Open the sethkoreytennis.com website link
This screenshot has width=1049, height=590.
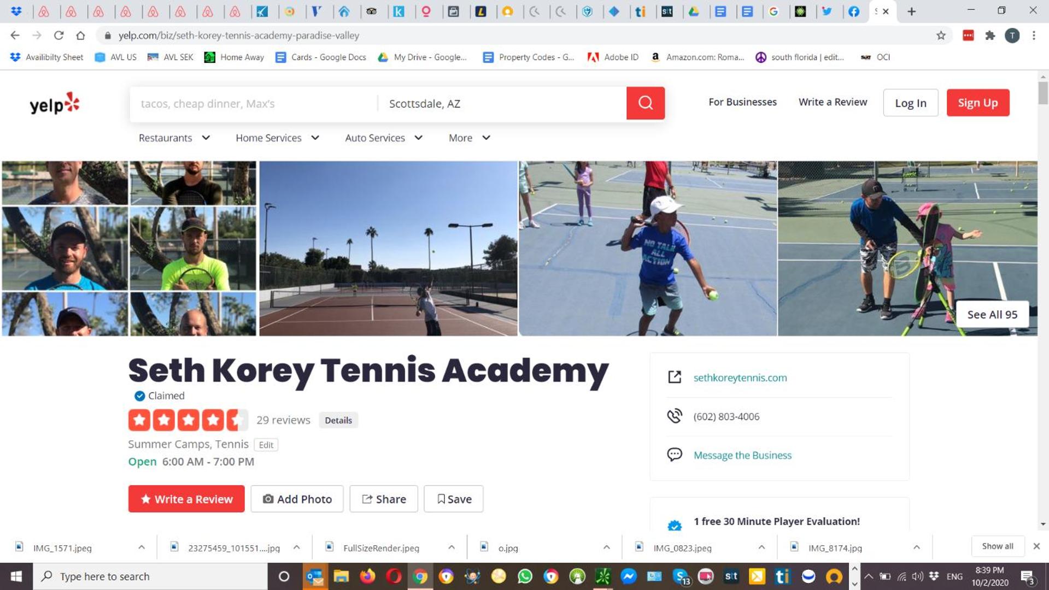[740, 377]
